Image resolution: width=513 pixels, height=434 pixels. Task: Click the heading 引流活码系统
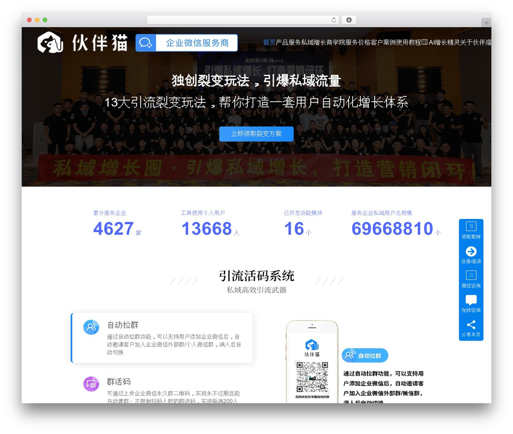(256, 276)
